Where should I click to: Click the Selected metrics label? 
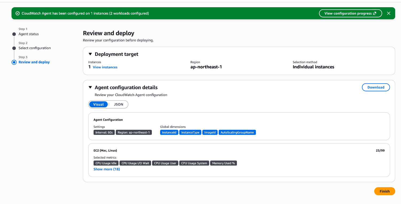105,158
